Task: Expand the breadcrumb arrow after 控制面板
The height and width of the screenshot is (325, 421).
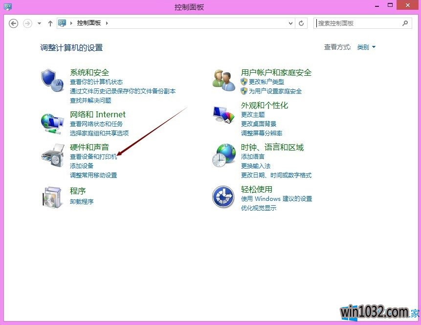Action: click(x=107, y=23)
